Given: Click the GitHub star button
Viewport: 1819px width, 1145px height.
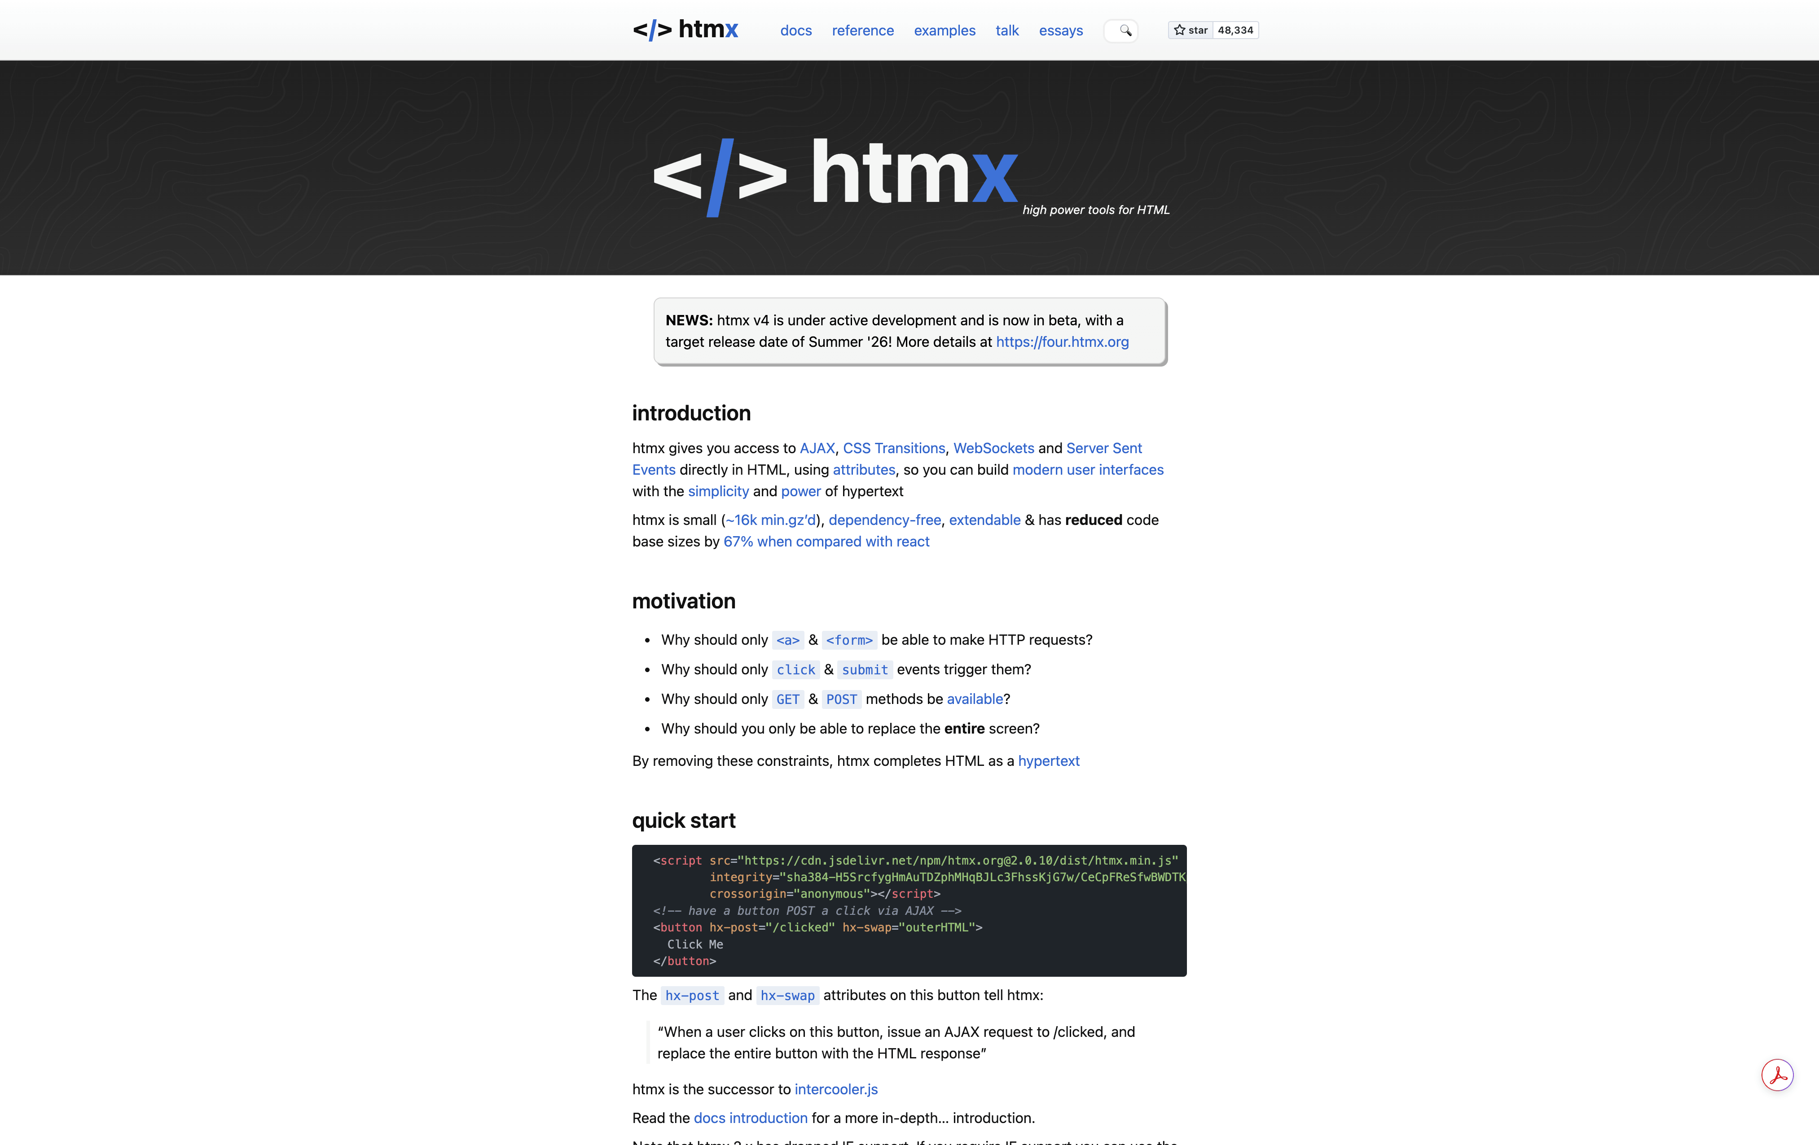Looking at the screenshot, I should 1191,30.
